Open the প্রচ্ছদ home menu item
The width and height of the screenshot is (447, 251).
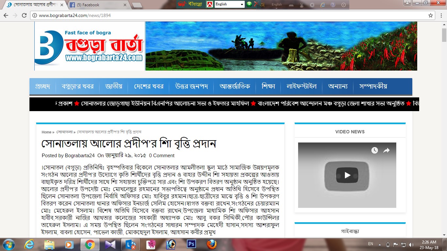click(x=43, y=86)
